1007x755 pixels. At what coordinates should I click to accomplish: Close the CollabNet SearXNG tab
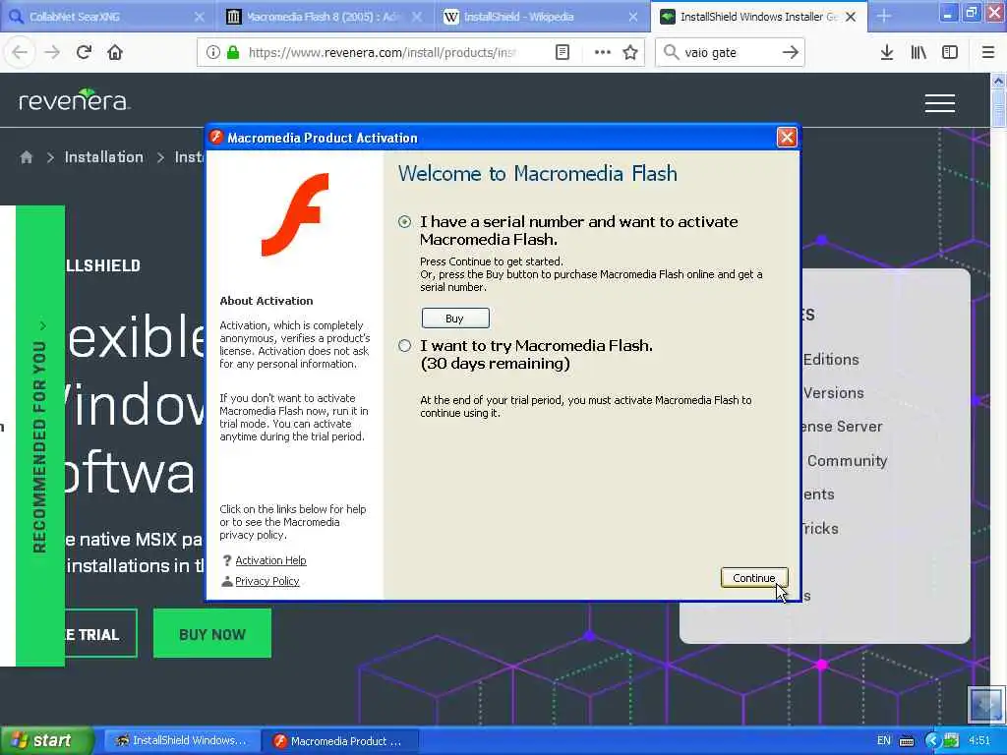coord(199,17)
